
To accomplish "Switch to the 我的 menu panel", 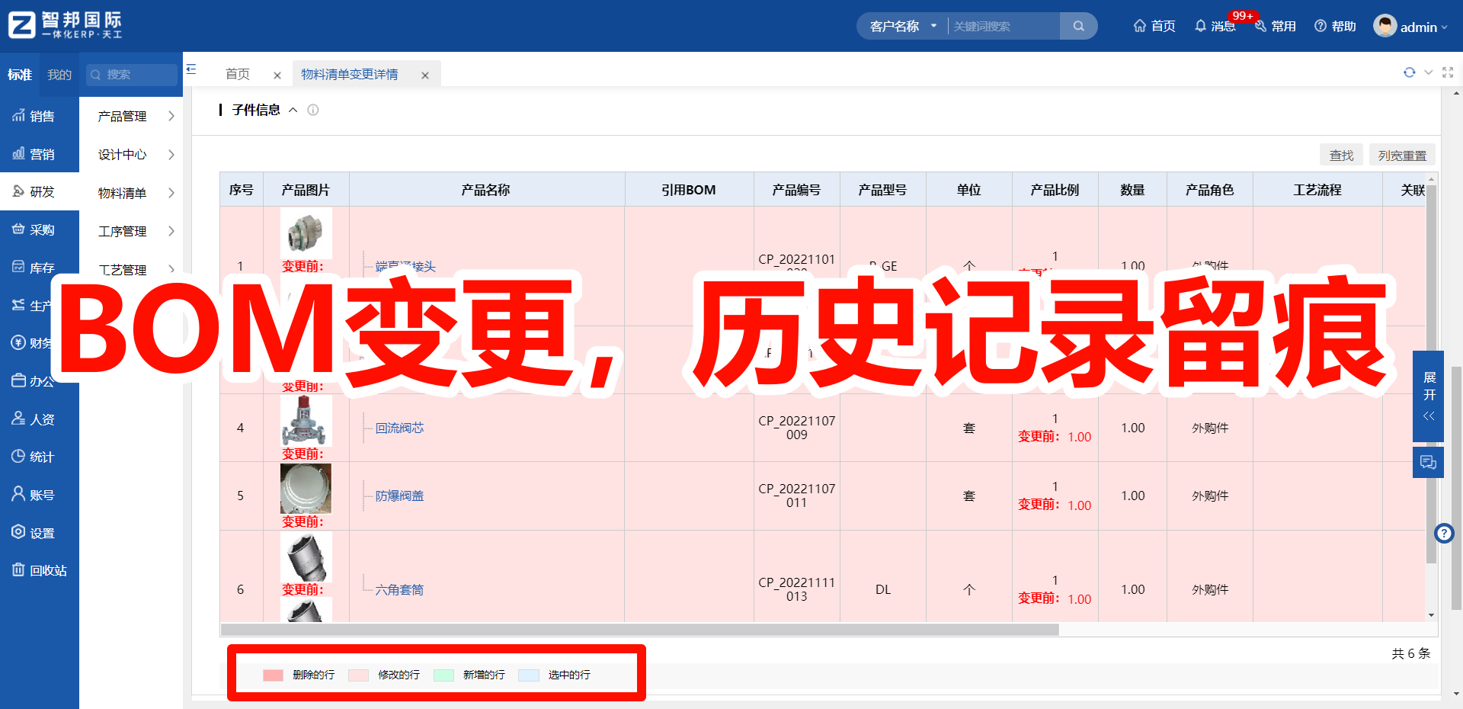I will 59,74.
